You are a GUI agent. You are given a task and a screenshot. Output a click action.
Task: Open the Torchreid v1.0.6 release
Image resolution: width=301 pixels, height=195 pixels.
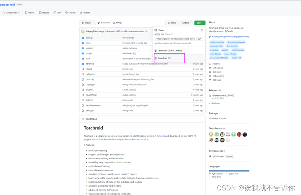219,96
